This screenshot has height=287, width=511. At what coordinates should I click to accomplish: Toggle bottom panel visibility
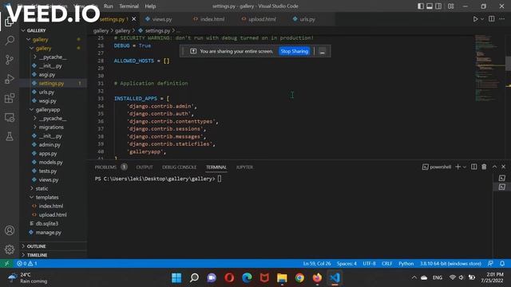(430, 6)
